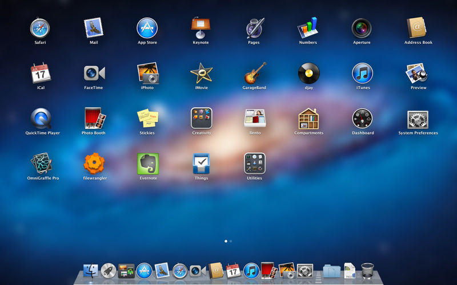Open System Preferences in the grid
The image size is (457, 285).
418,120
